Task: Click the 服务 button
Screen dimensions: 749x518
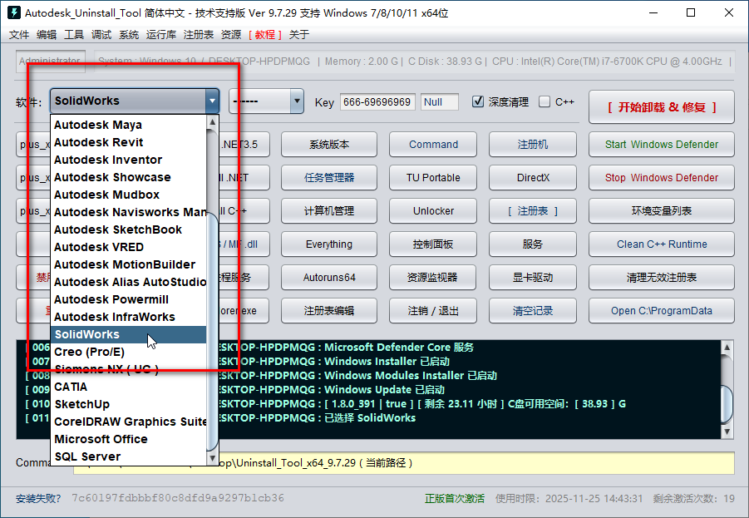Action: (x=533, y=244)
